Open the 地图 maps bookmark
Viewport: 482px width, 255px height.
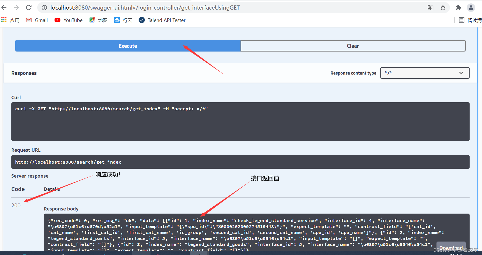98,20
